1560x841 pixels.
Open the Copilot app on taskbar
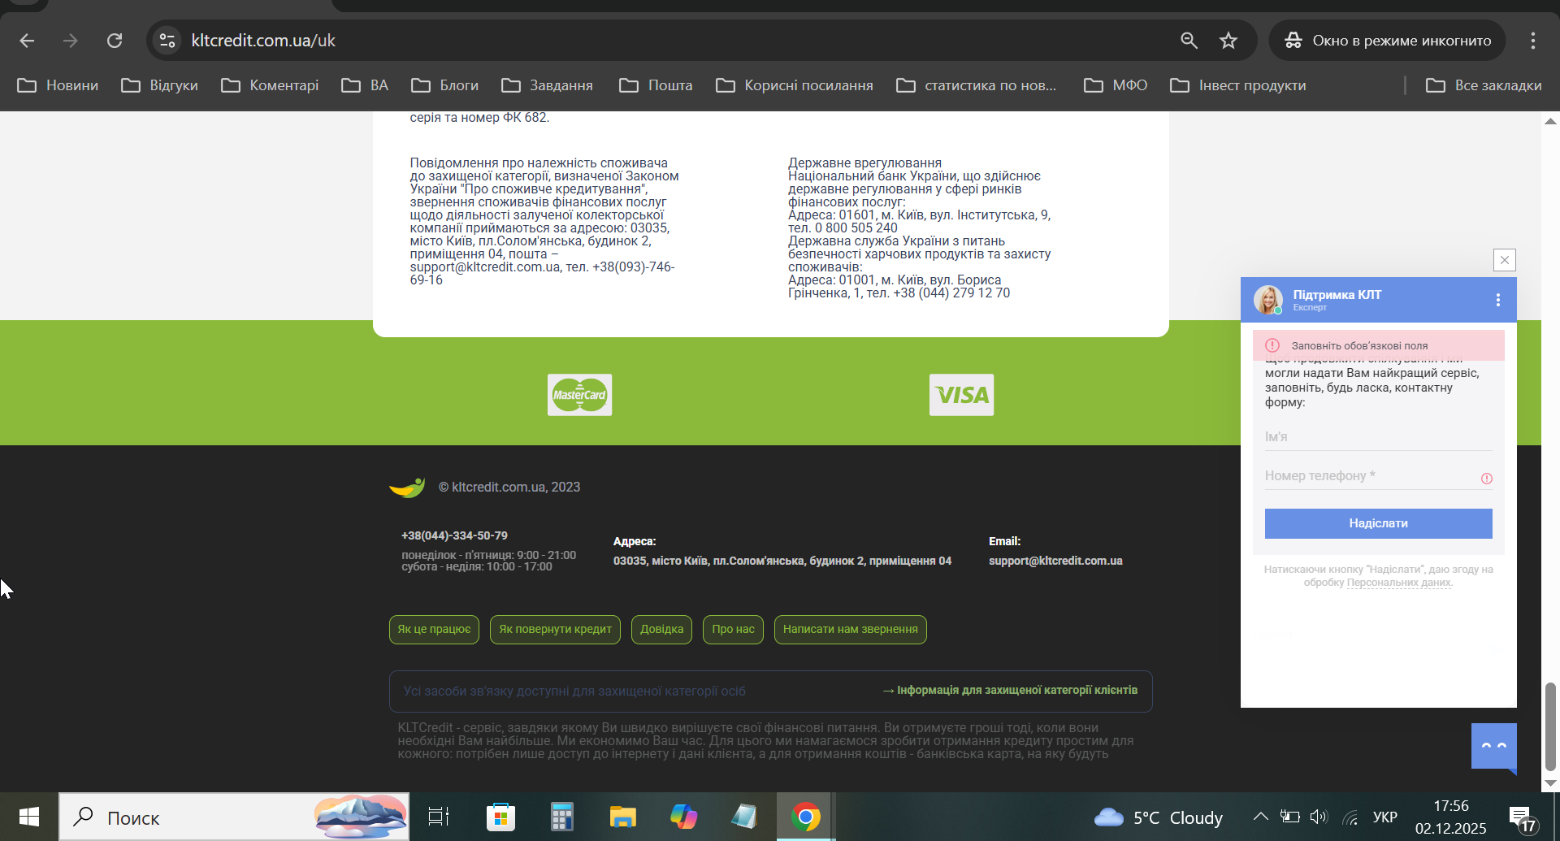683,817
